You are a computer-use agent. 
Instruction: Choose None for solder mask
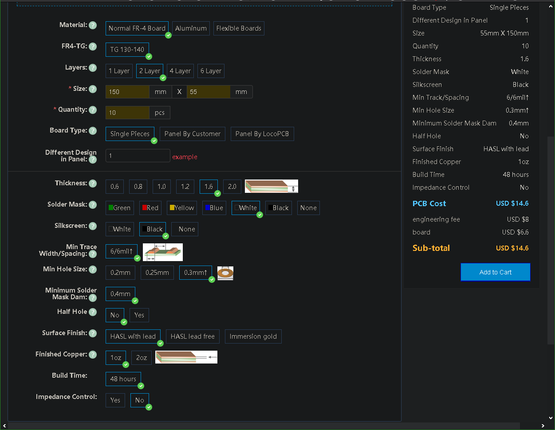(308, 208)
